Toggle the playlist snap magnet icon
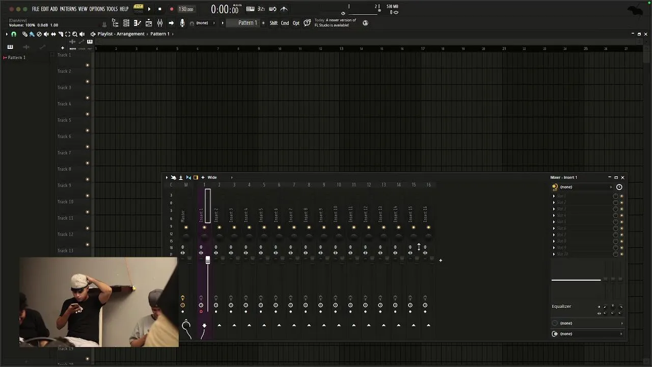Screen dimensions: 652x367 (14, 34)
